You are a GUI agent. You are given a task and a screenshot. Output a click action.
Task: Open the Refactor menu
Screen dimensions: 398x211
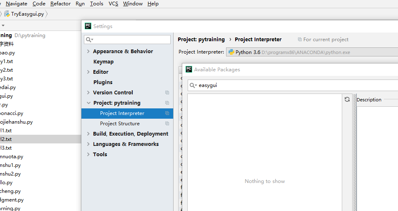coord(60,4)
